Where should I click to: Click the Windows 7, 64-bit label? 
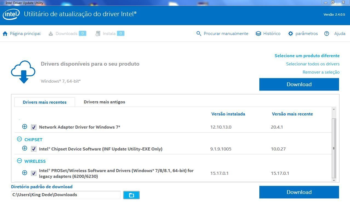point(61,81)
